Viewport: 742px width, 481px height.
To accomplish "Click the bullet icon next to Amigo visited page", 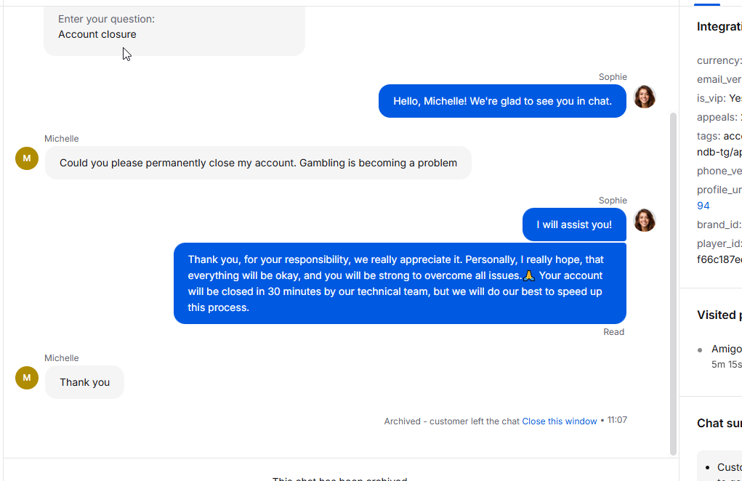I will coord(700,350).
